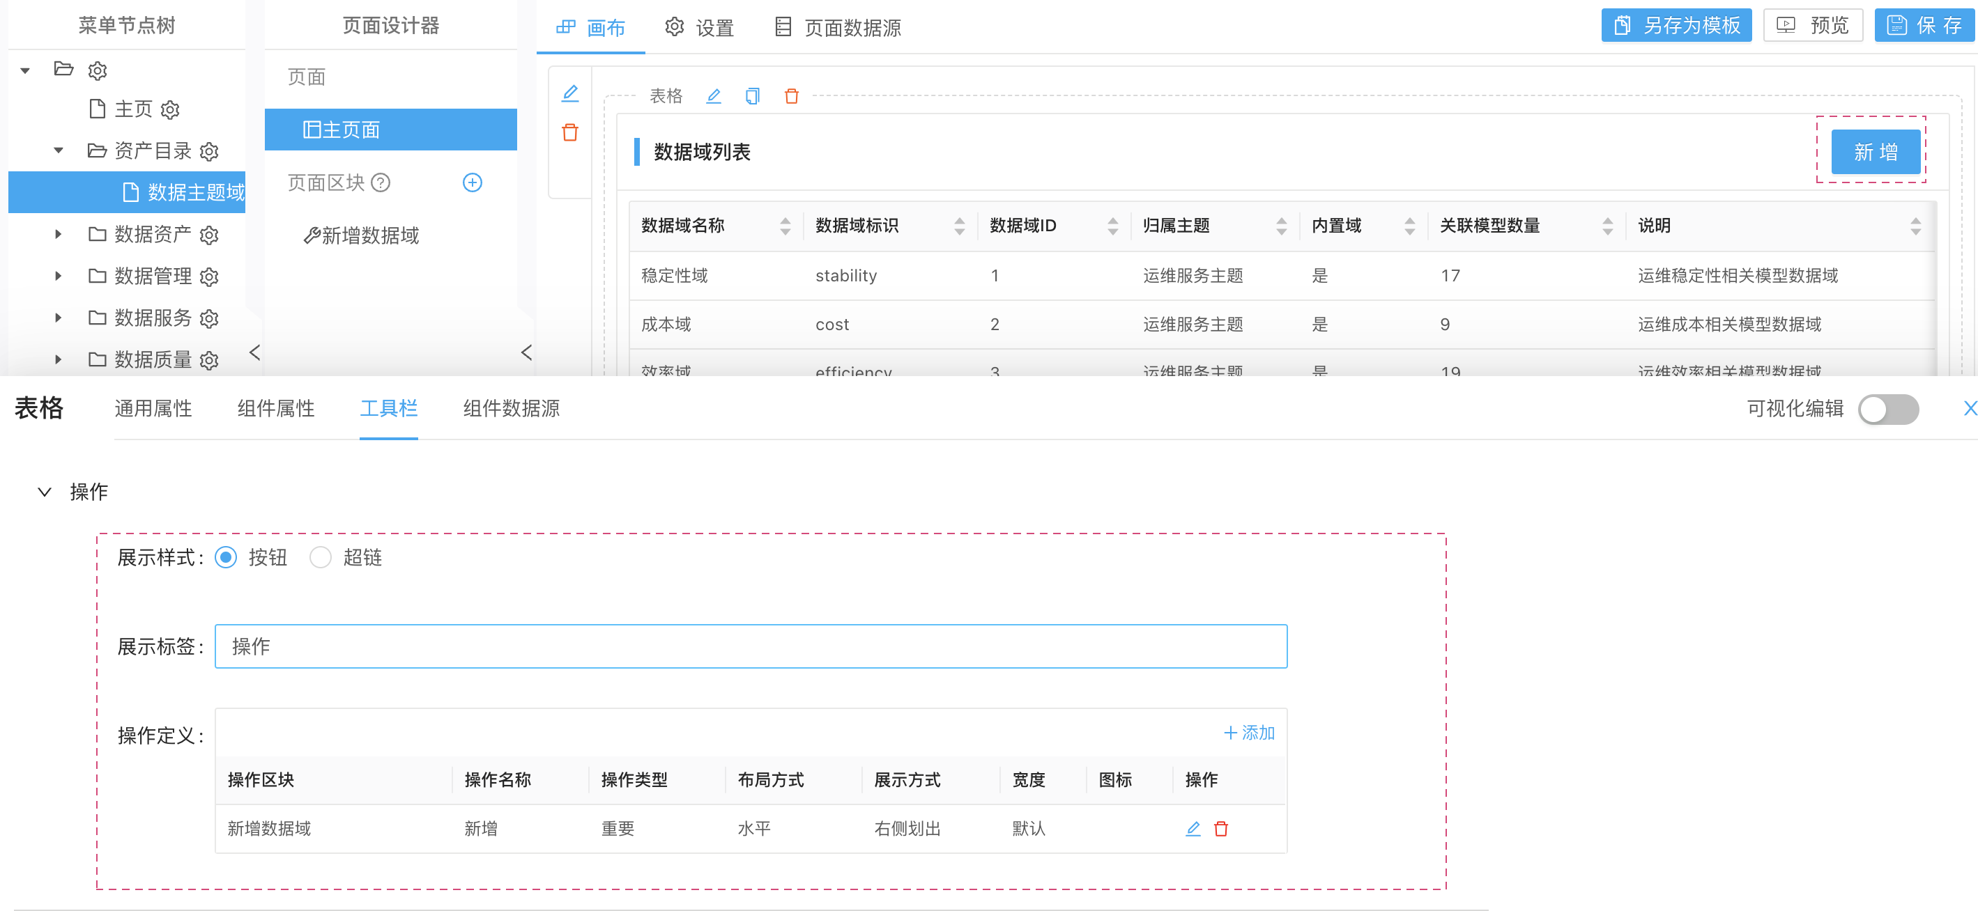Delete the 新增数据域 operation row
Screen dimensions: 1978x911
point(1221,828)
